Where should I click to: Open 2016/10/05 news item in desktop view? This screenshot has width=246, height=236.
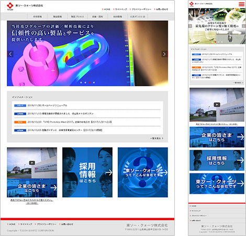click(x=65, y=130)
